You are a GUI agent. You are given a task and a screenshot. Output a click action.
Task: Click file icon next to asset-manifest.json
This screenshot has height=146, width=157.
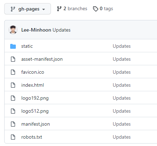coord(13,59)
